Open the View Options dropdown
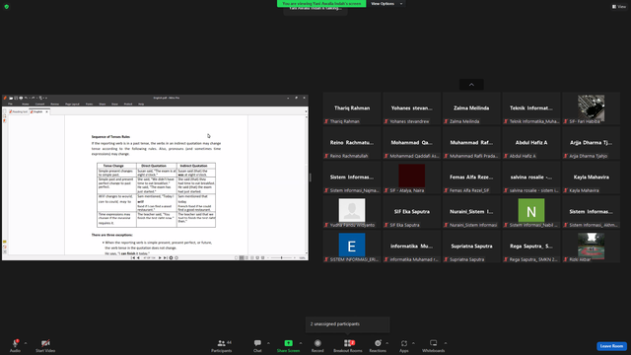The width and height of the screenshot is (631, 355). 386,4
